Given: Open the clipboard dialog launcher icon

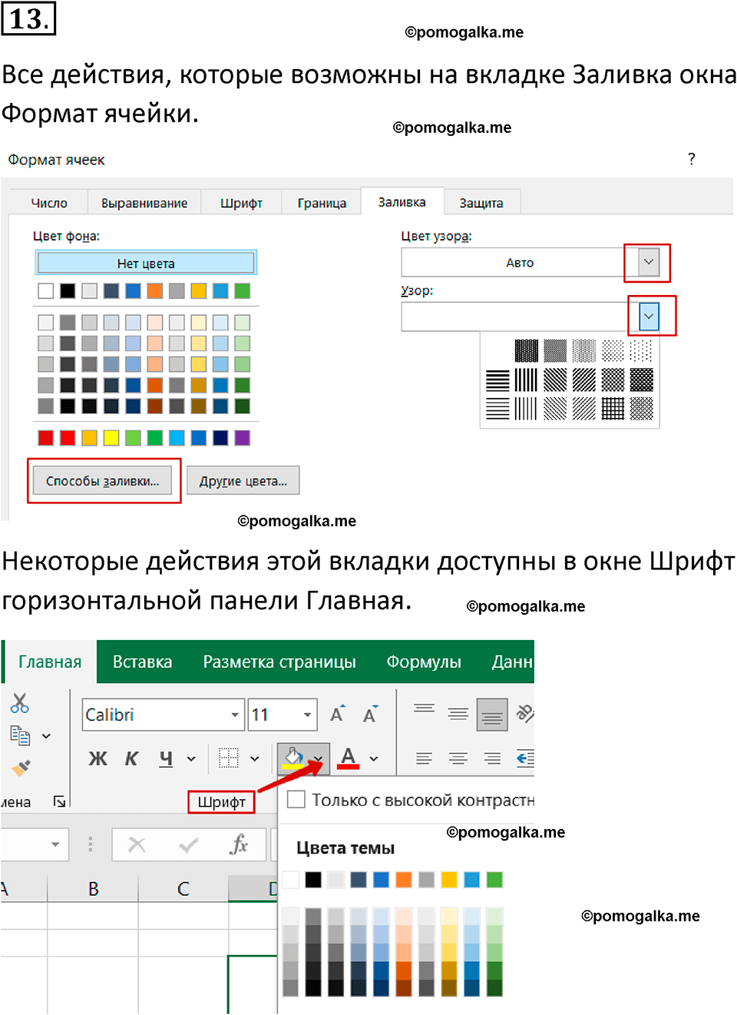Looking at the screenshot, I should click(x=59, y=801).
